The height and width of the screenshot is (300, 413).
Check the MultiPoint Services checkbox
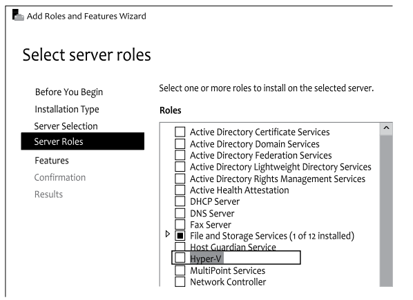point(180,270)
